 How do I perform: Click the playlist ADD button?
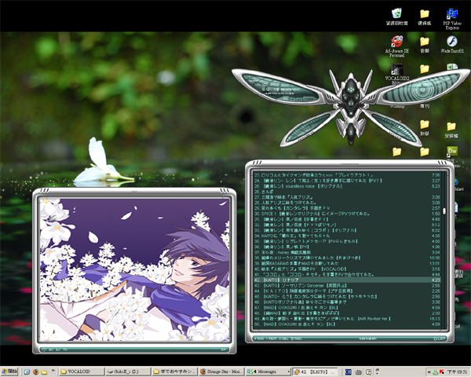259,339
